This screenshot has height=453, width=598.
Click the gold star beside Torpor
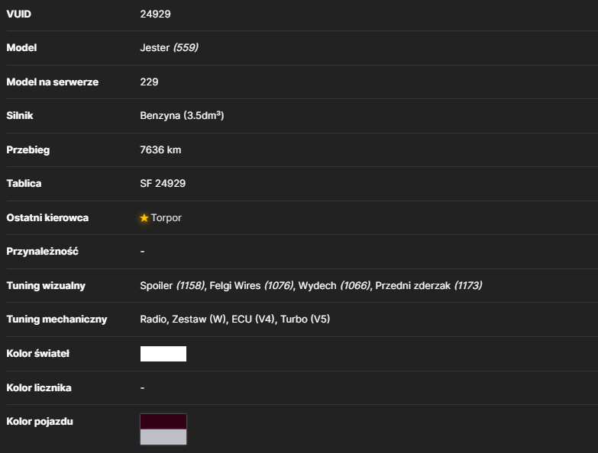144,218
